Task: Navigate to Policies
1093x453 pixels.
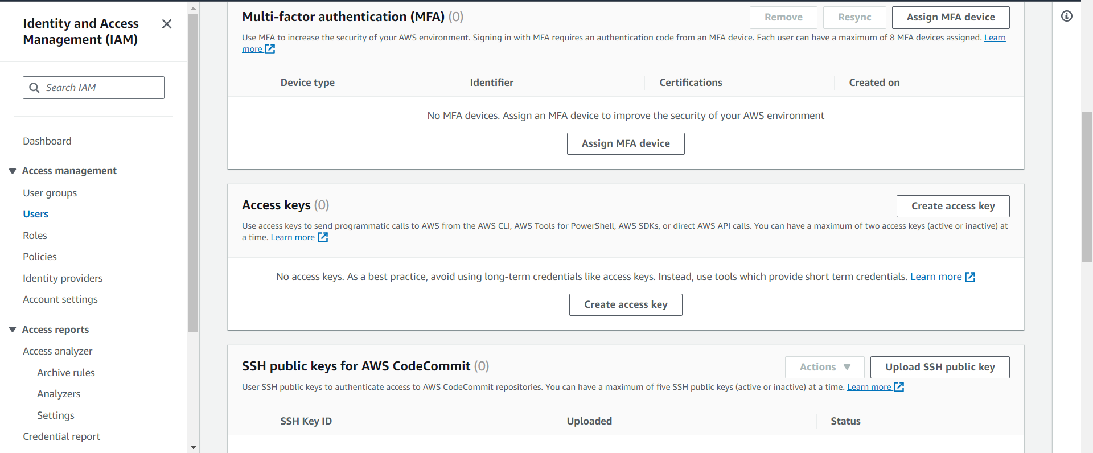Action: 40,257
